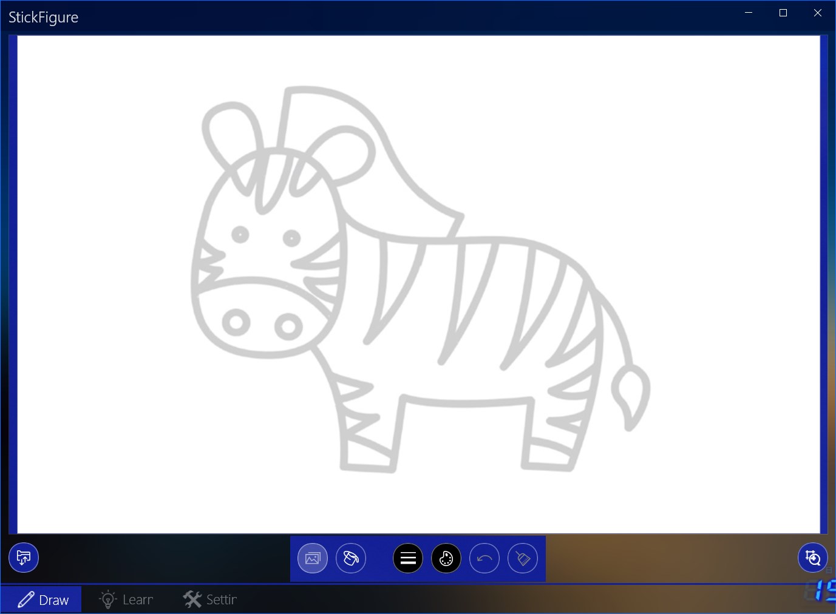Open the color palette picker
The width and height of the screenshot is (836, 614).
click(x=446, y=558)
